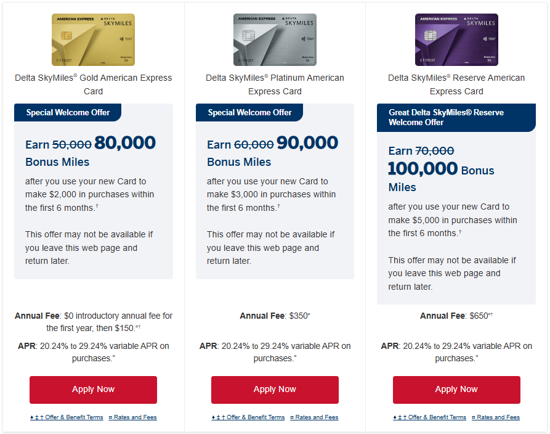
Task: Open Rates and Fees for the Reserve Card
Action: tap(496, 417)
